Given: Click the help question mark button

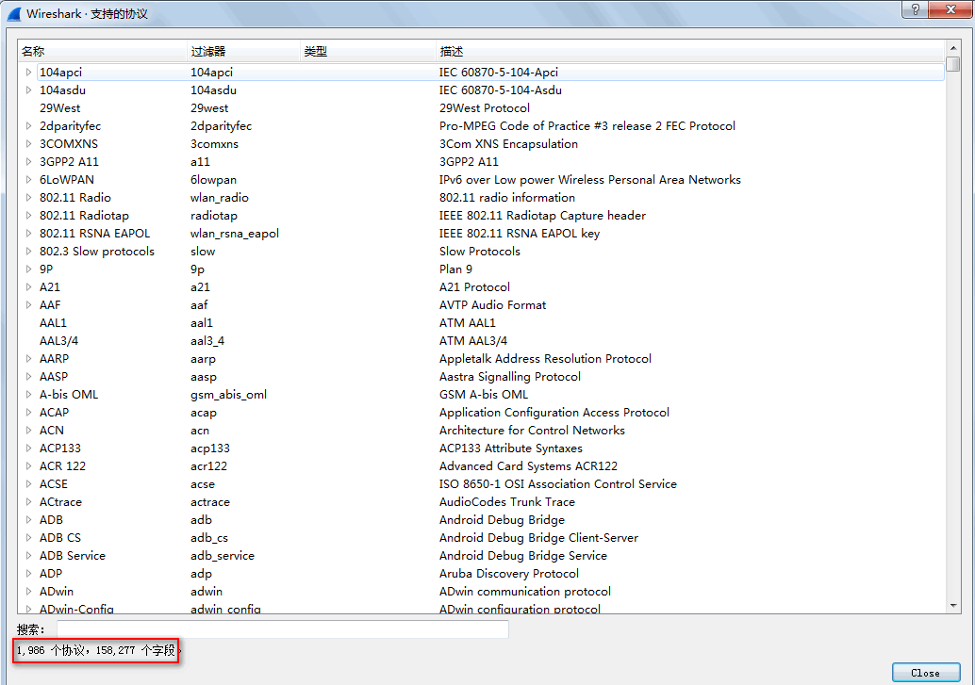Looking at the screenshot, I should 915,9.
